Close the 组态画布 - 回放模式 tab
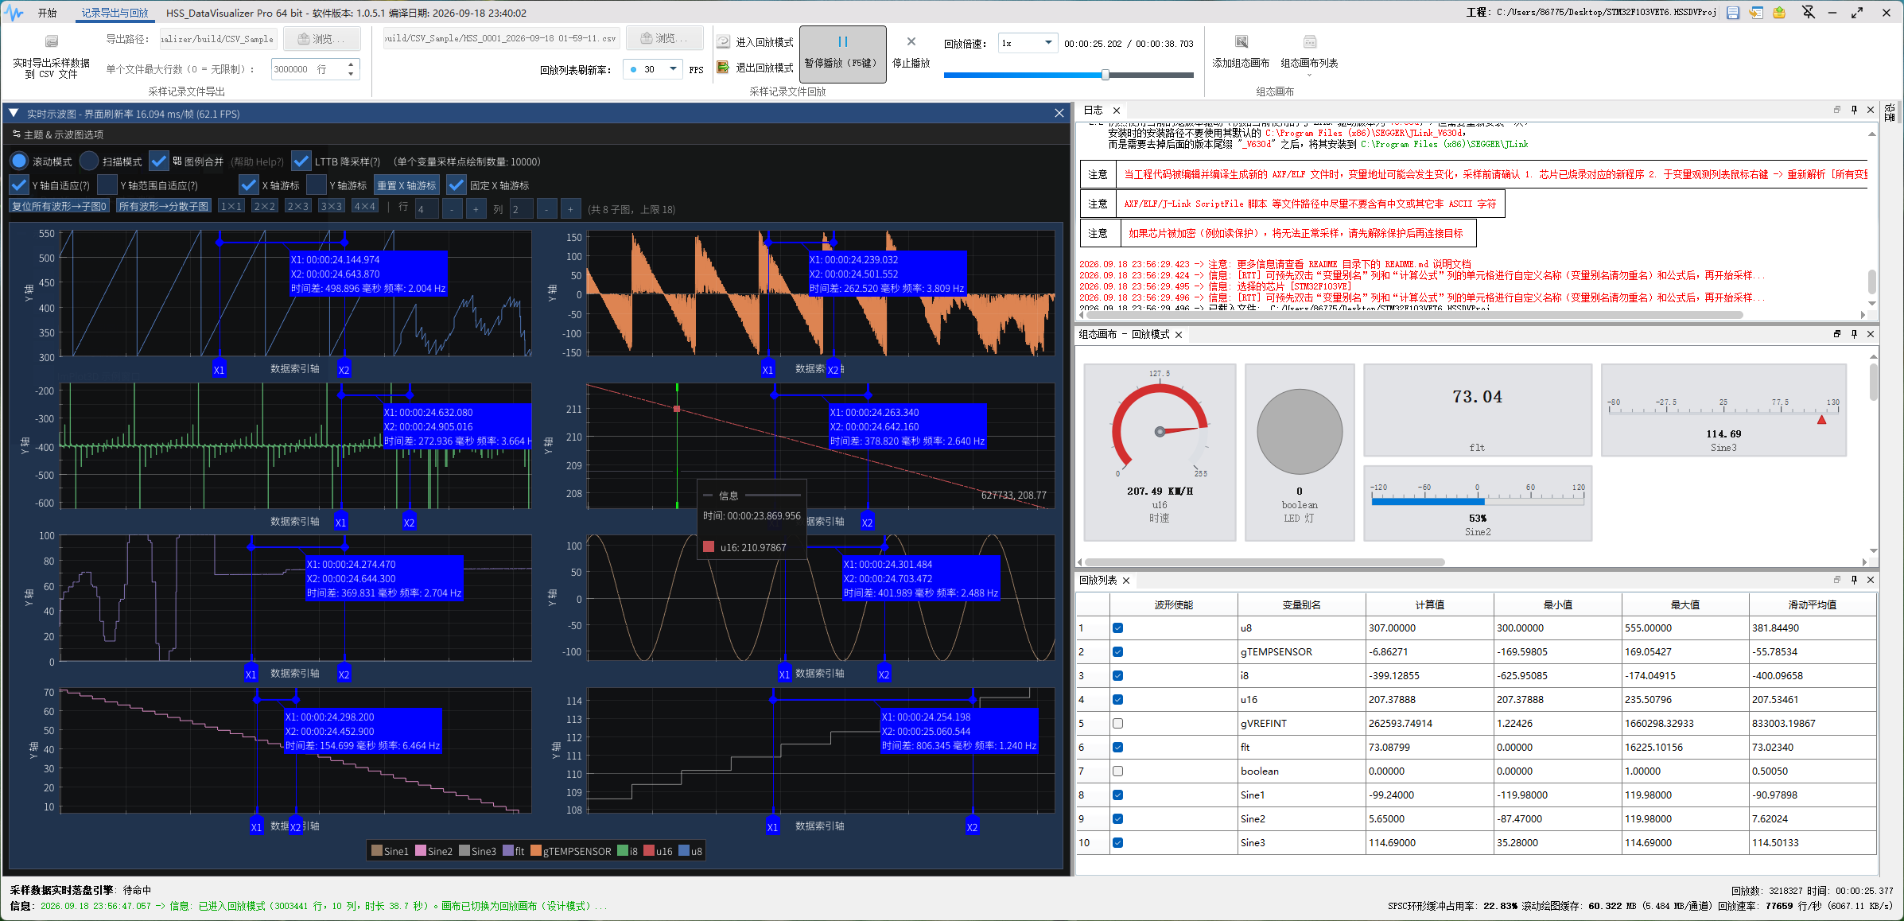This screenshot has height=921, width=1904. (1179, 335)
